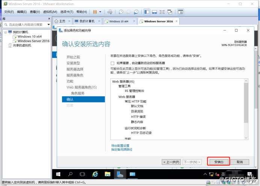Check the auto-restart target server checkbox
Image resolution: width=260 pixels, height=186 pixels.
click(x=112, y=63)
